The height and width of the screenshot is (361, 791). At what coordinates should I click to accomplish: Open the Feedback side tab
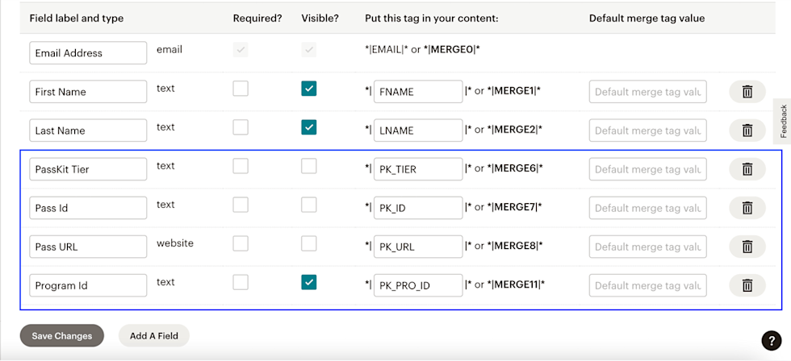pyautogui.click(x=782, y=121)
